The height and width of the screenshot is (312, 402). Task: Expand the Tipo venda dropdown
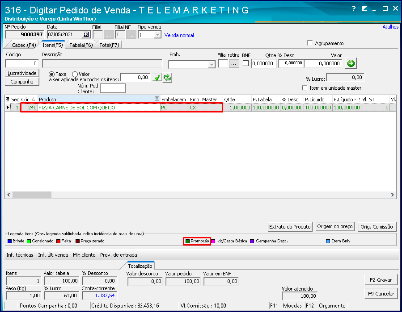tap(157, 35)
